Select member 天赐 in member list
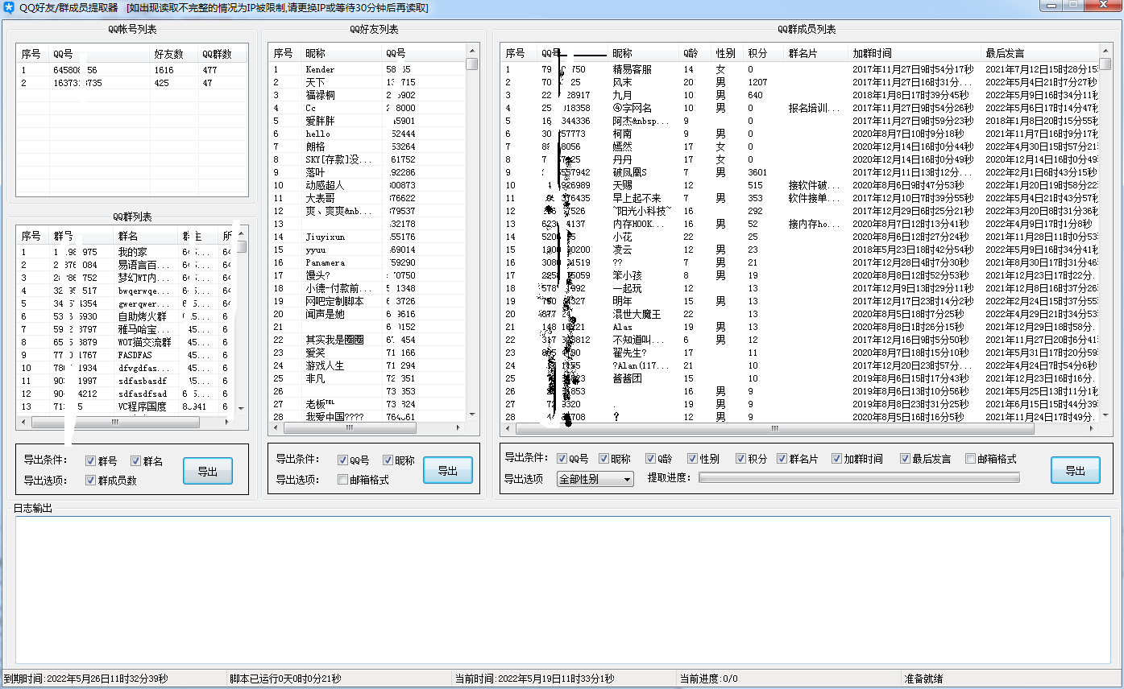The height and width of the screenshot is (689, 1124). pyautogui.click(x=801, y=185)
